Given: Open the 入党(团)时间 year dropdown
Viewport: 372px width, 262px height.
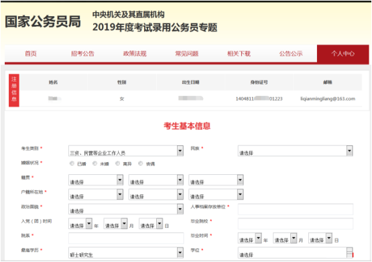Looking at the screenshot, I should click(80, 224).
